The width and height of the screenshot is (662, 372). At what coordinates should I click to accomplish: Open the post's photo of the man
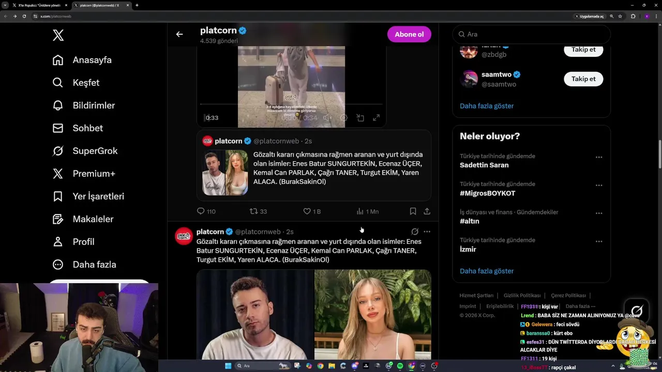[255, 314]
